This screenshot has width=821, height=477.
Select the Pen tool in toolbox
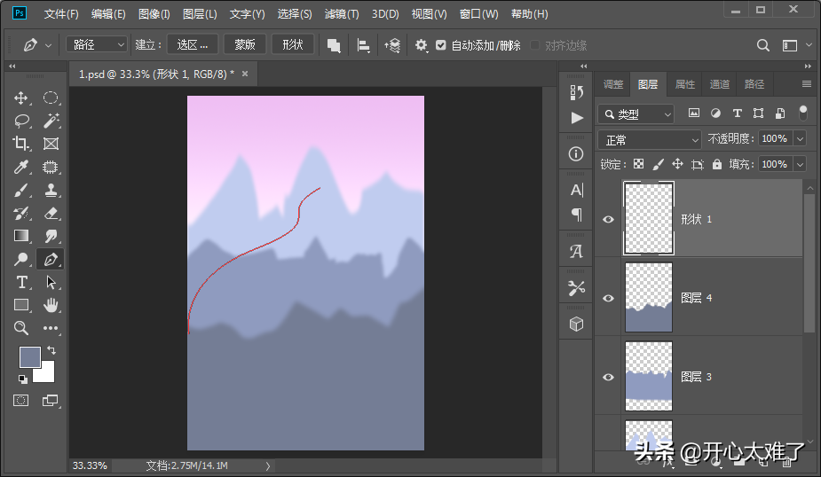51,259
